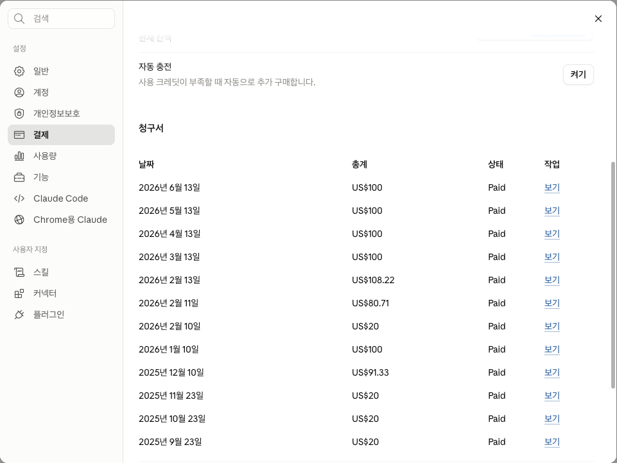
Task: Click the 일반 gear icon
Action: (x=19, y=71)
